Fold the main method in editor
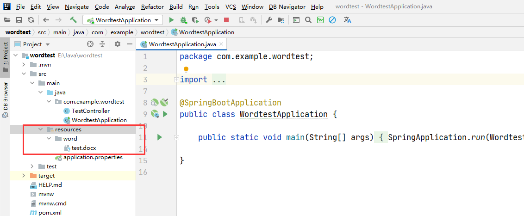This screenshot has width=524, height=216. click(176, 137)
